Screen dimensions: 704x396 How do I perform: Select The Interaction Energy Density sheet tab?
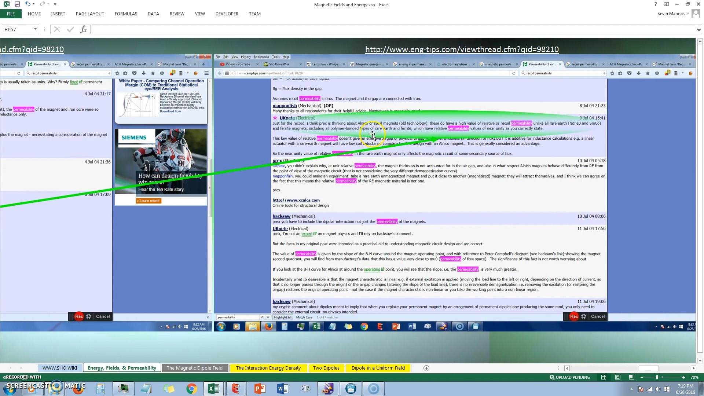pyautogui.click(x=268, y=368)
